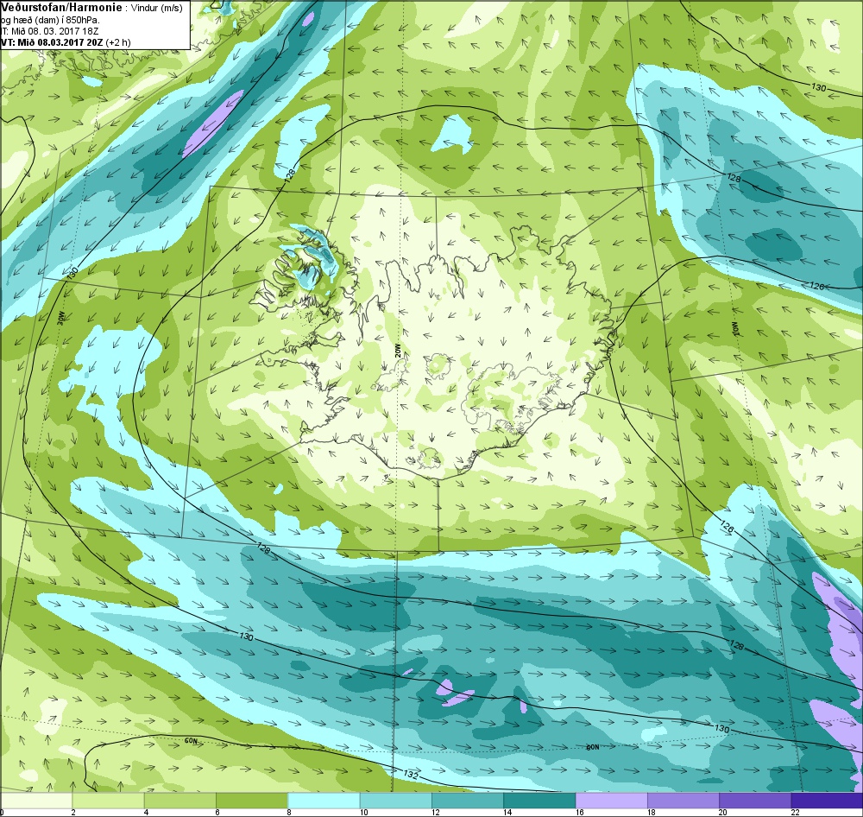Click the green 4–6 m/s legend swatch
The height and width of the screenshot is (817, 863).
coord(180,800)
